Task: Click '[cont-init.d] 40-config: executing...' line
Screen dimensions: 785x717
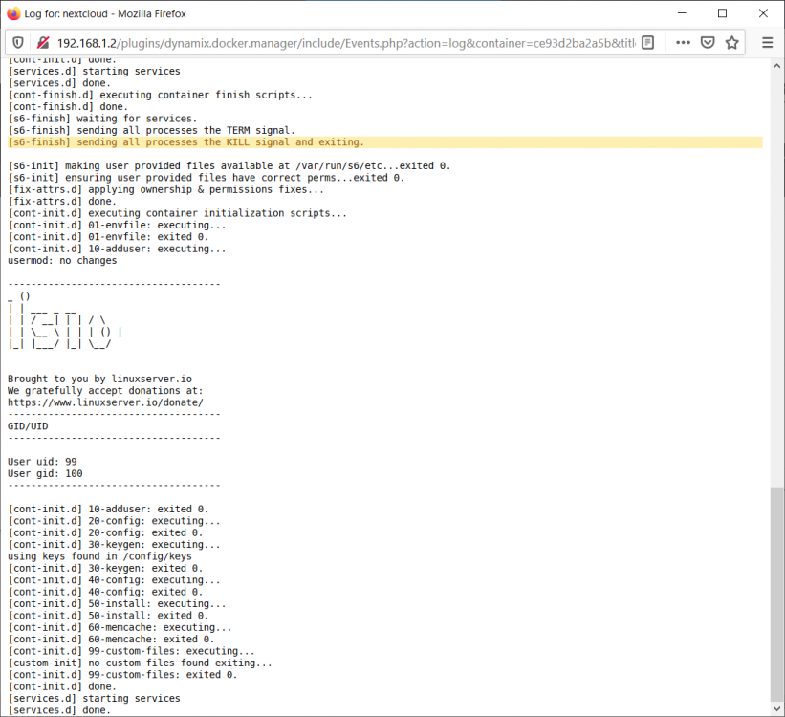Action: (114, 580)
